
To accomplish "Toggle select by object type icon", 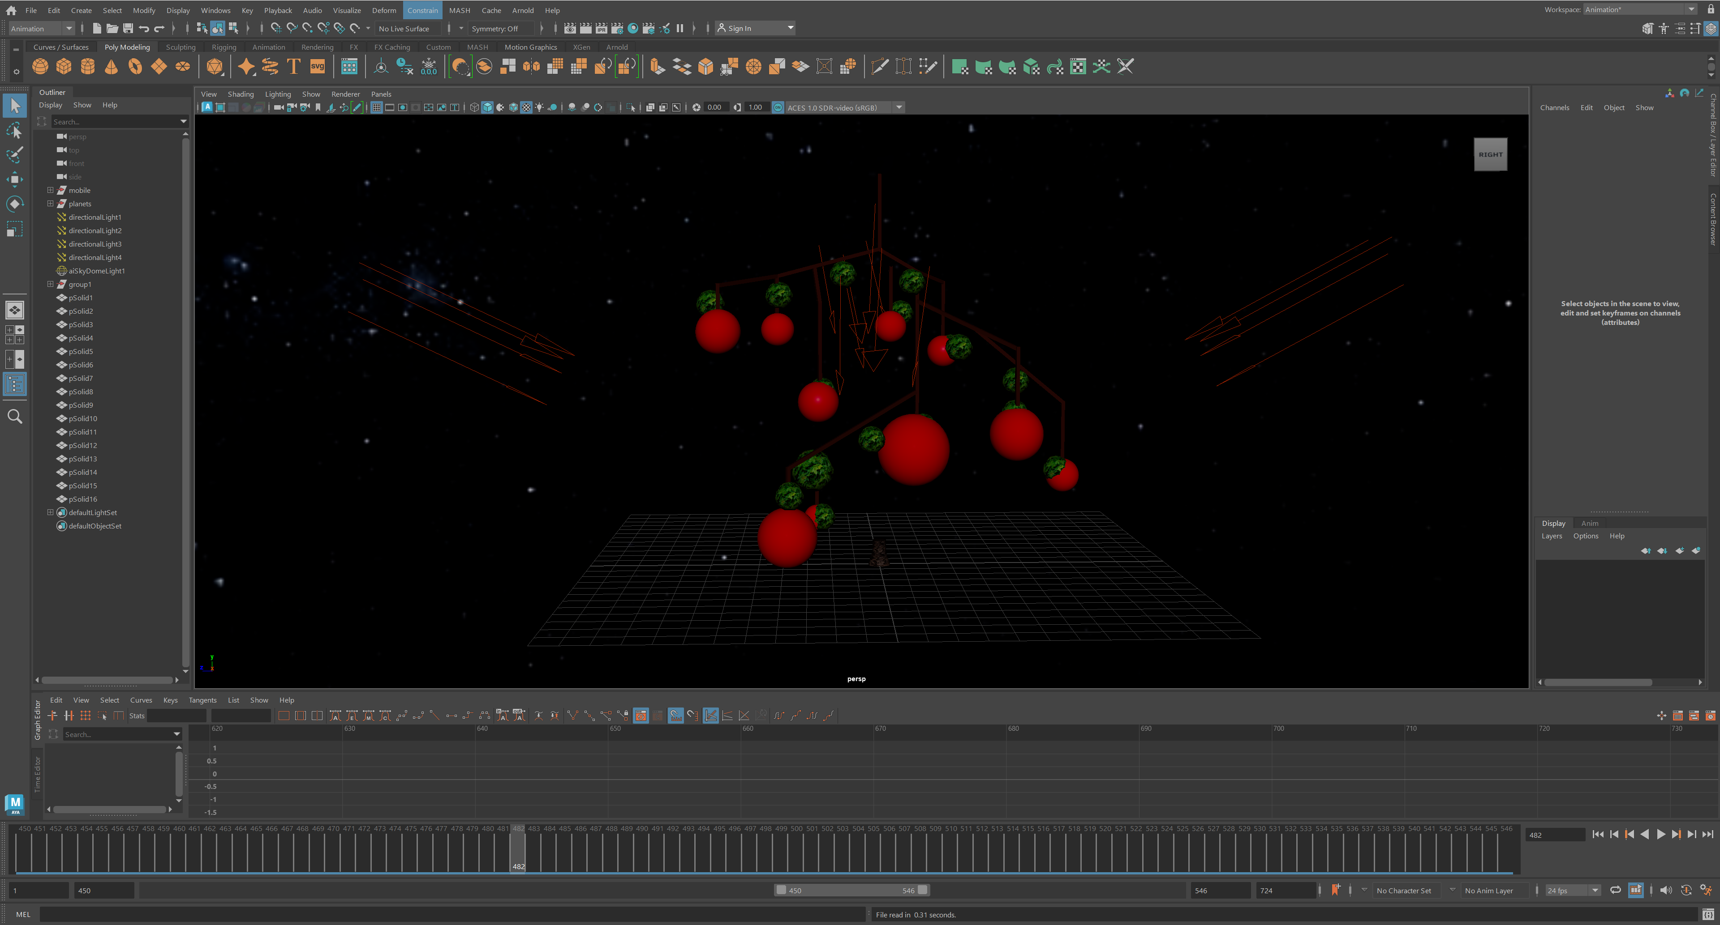I will [218, 29].
